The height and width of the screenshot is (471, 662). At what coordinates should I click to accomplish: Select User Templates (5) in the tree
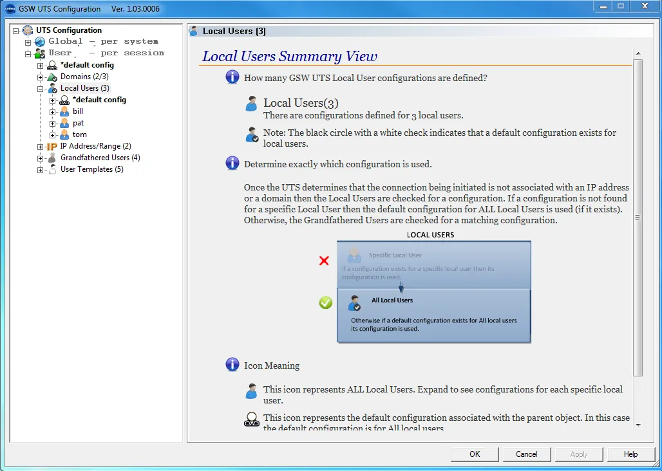[91, 169]
